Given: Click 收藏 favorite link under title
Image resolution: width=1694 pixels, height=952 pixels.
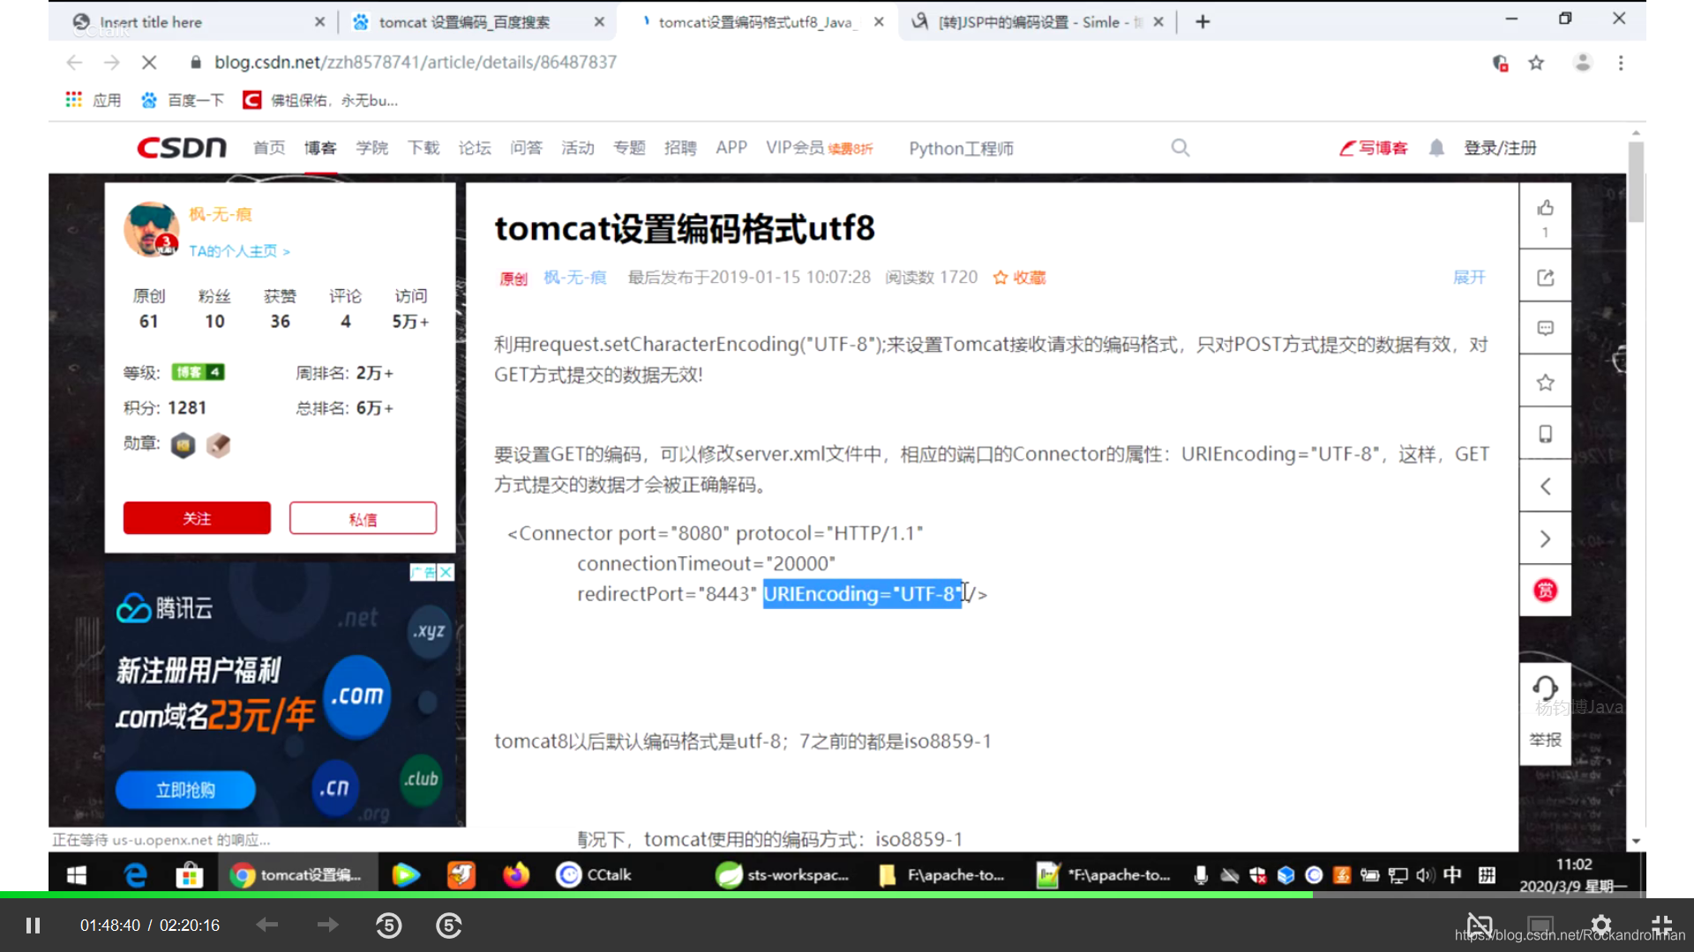Looking at the screenshot, I should click(1019, 278).
